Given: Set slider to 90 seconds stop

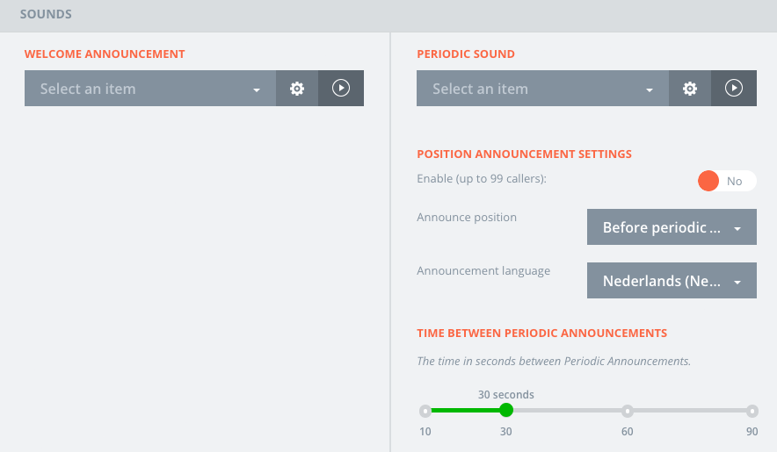Looking at the screenshot, I should point(752,410).
